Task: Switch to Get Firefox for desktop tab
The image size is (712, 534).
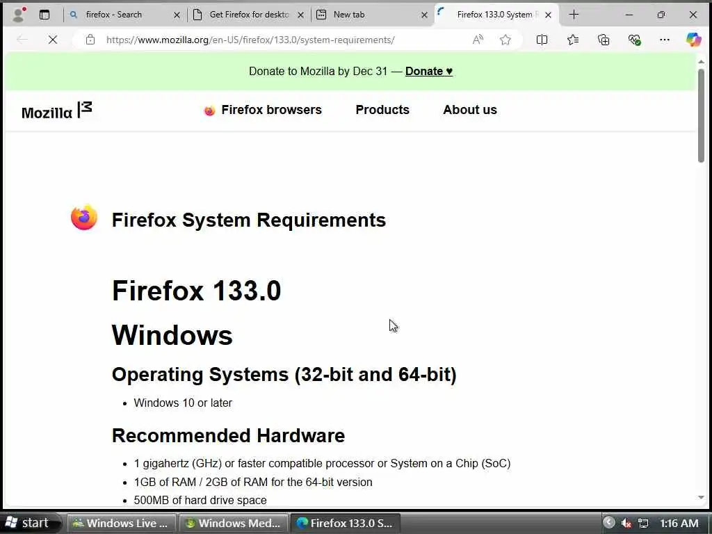Action: (x=249, y=15)
